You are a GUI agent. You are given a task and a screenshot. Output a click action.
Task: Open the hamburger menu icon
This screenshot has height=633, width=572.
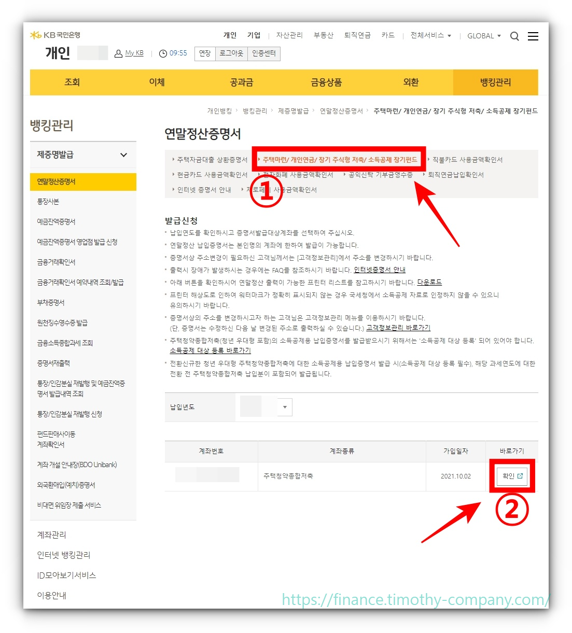(x=533, y=36)
